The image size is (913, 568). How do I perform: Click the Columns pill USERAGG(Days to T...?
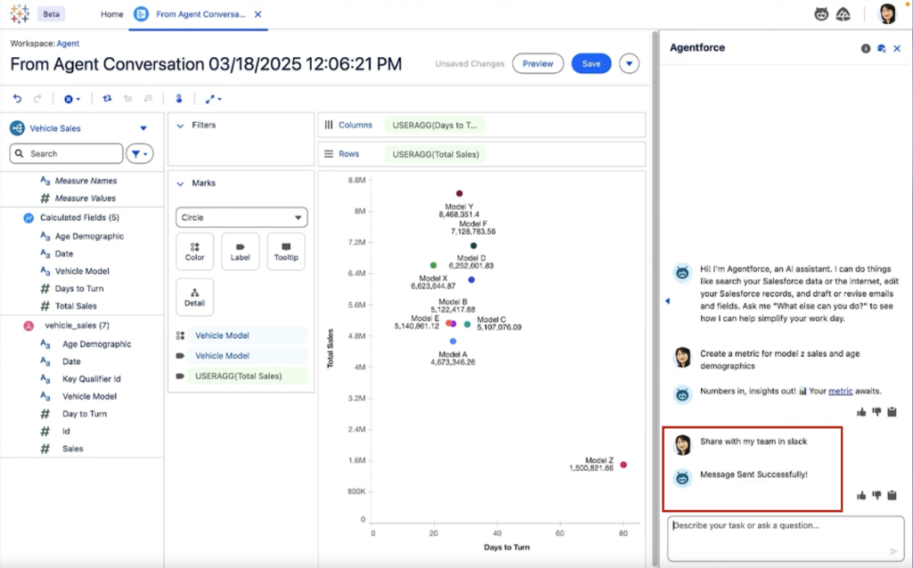(434, 125)
